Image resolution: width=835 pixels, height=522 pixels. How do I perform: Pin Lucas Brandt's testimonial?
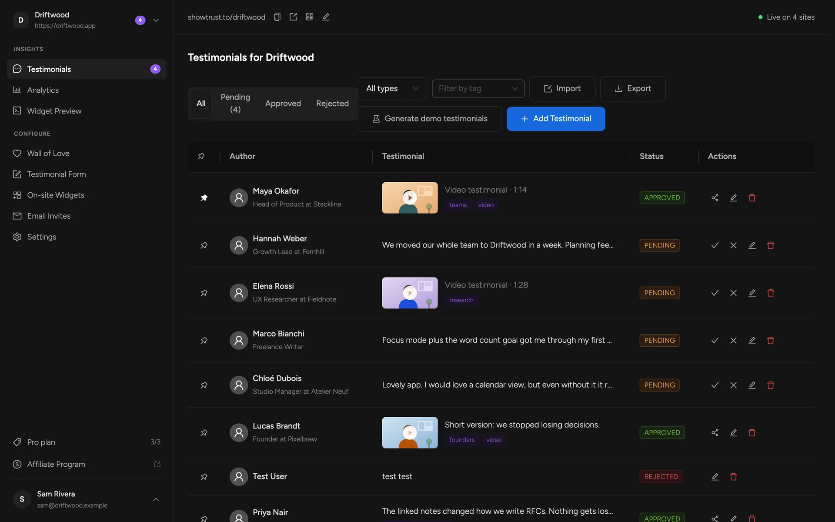coord(204,433)
